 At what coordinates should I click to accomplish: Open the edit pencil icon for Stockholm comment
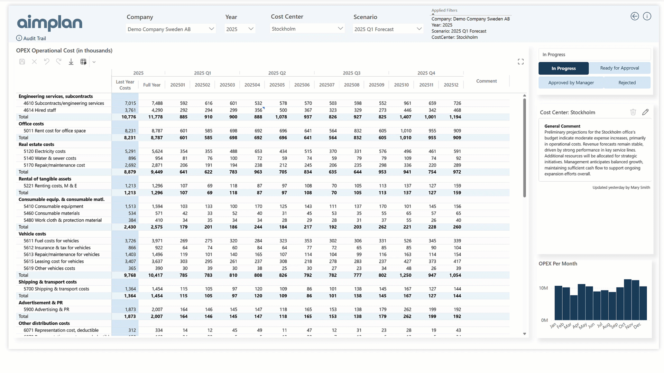point(646,112)
